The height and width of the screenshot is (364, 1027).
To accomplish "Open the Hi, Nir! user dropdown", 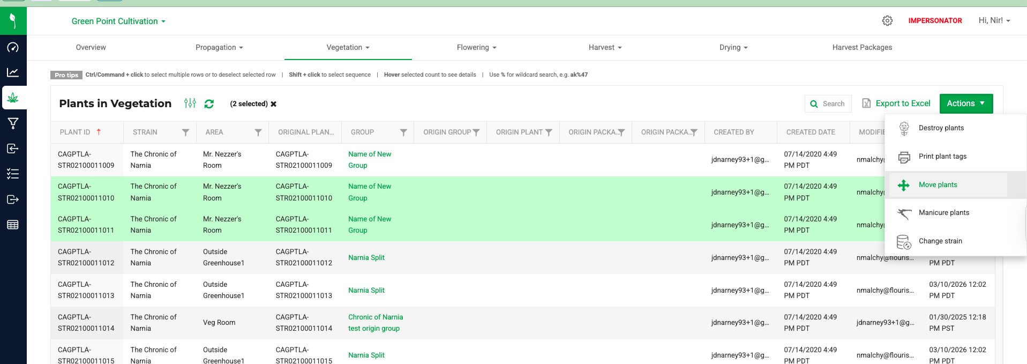I will pos(994,21).
